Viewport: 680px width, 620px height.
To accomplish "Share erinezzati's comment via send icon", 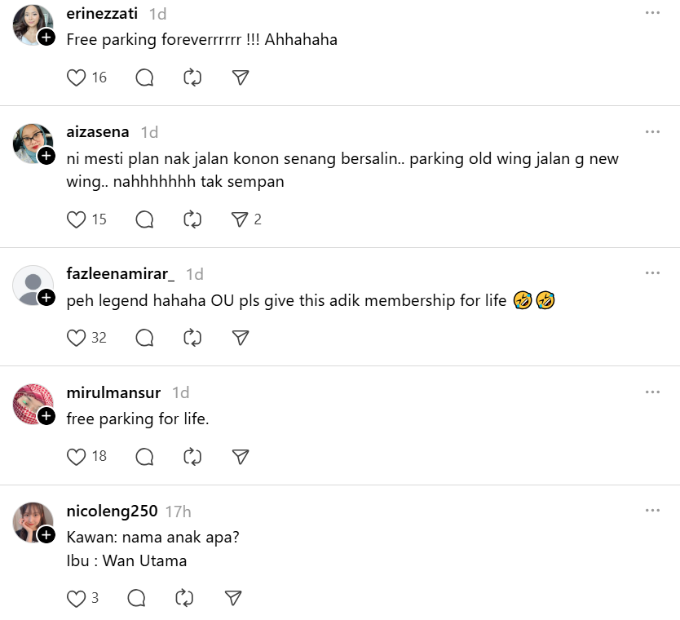I will (x=240, y=77).
